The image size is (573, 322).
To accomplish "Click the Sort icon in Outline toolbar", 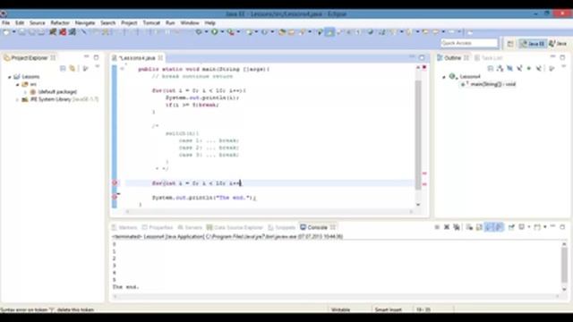I will point(500,69).
